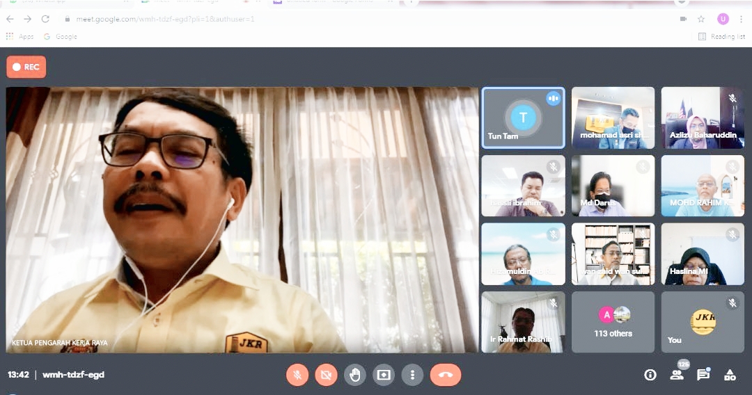
Task: Open the Reading list
Action: tap(722, 36)
